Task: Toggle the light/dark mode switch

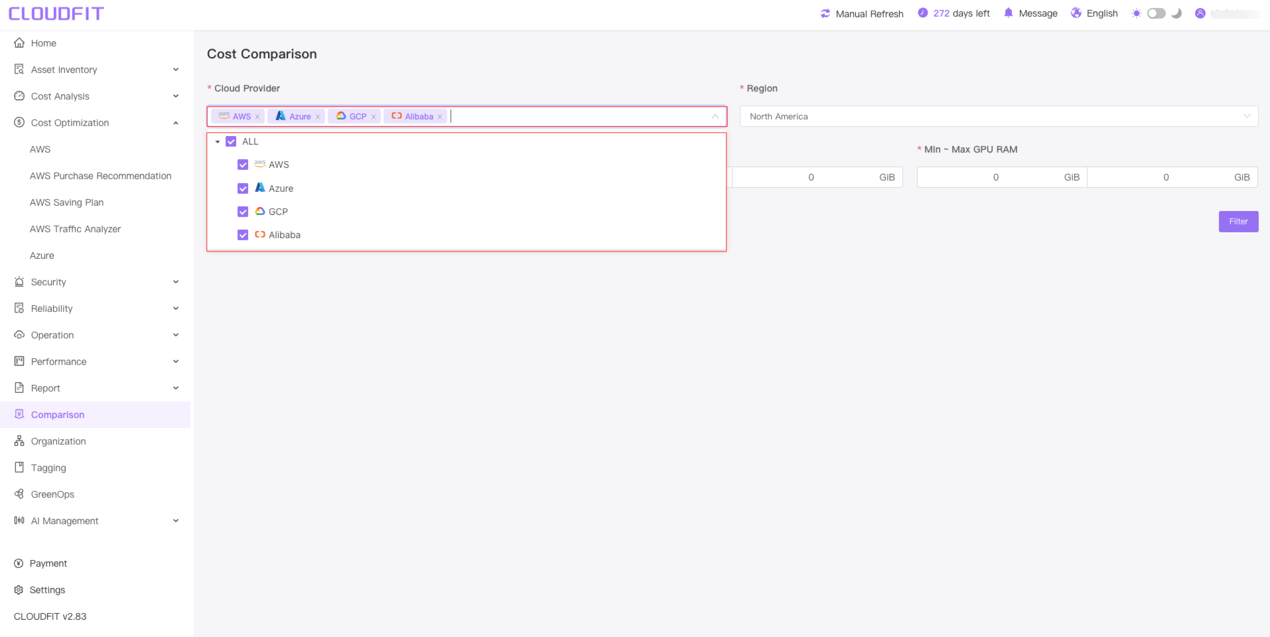Action: 1157,13
